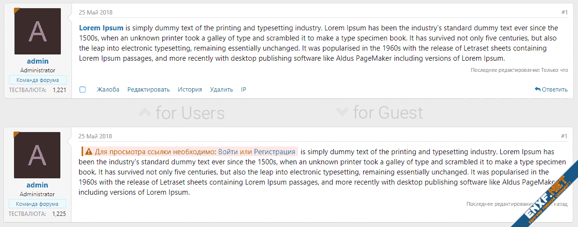Report the post via Жалоба
Screen dimensions: 578x227
click(108, 90)
